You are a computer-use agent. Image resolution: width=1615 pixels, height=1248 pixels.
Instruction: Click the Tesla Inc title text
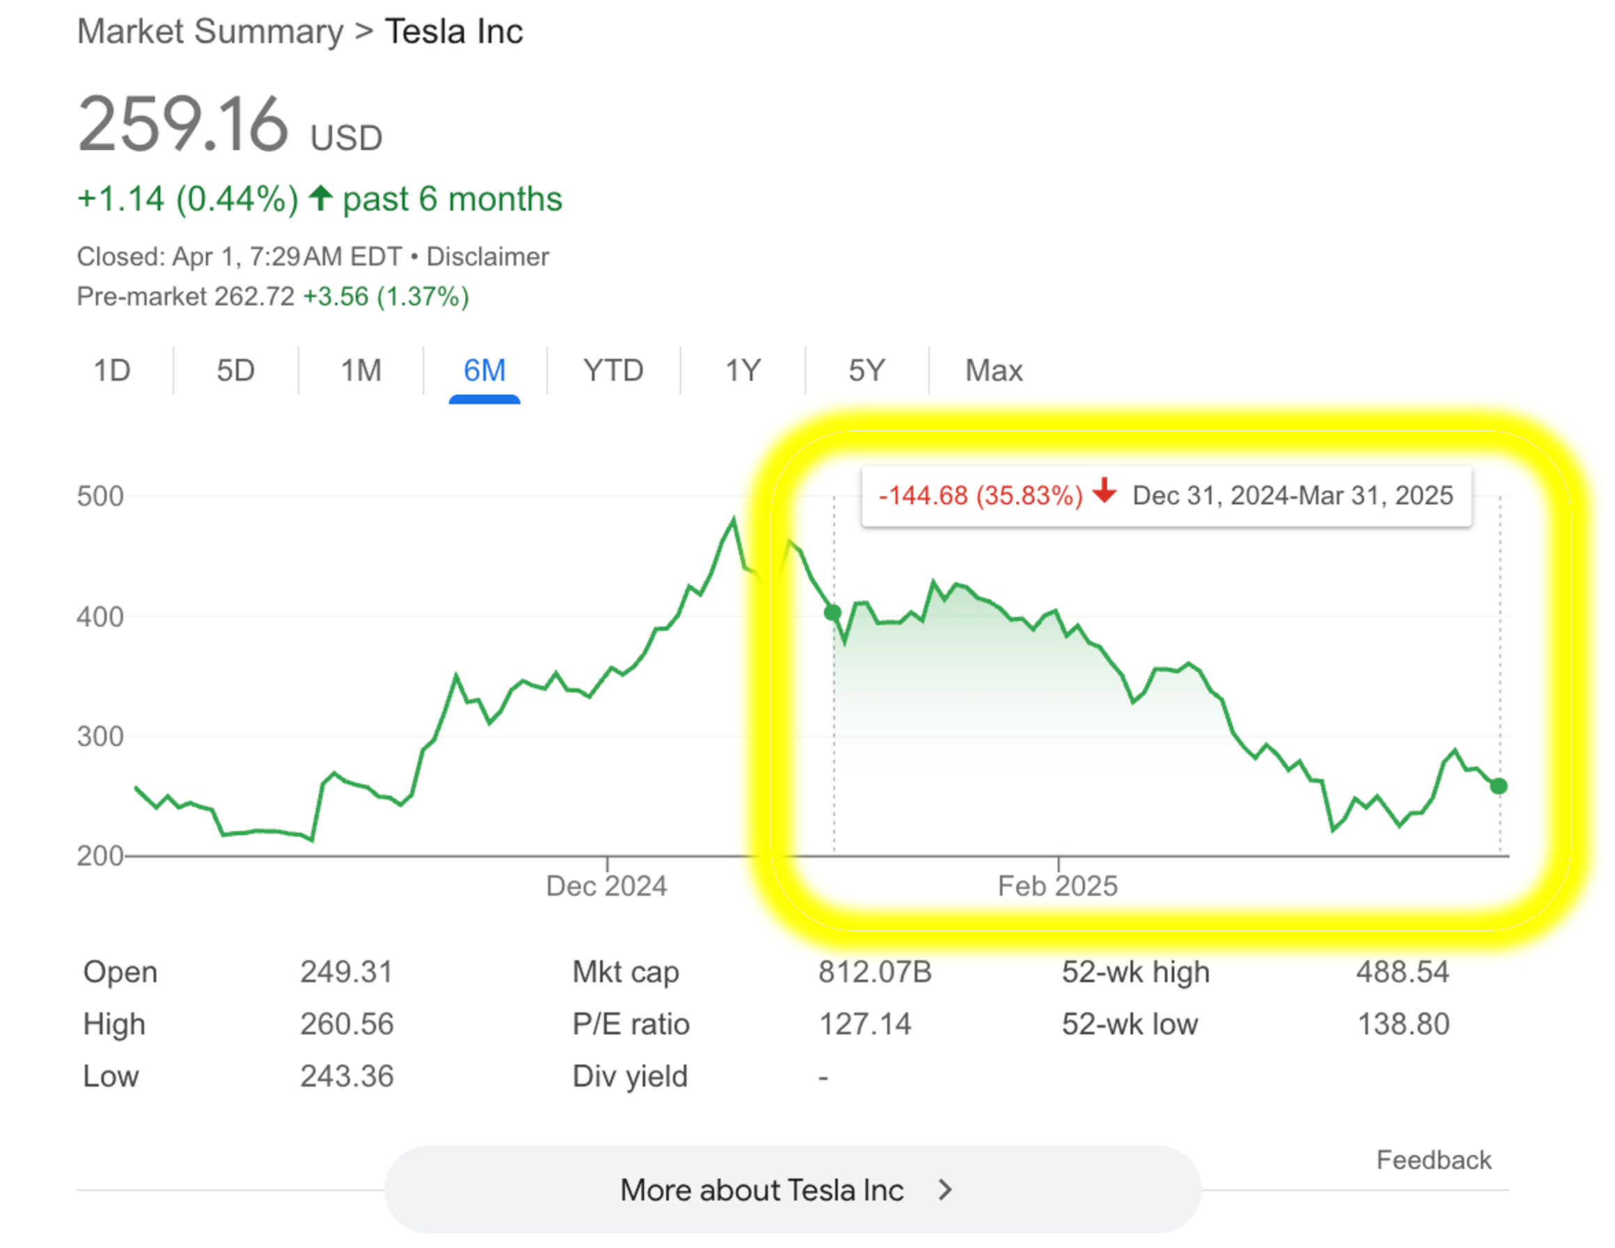[x=454, y=32]
